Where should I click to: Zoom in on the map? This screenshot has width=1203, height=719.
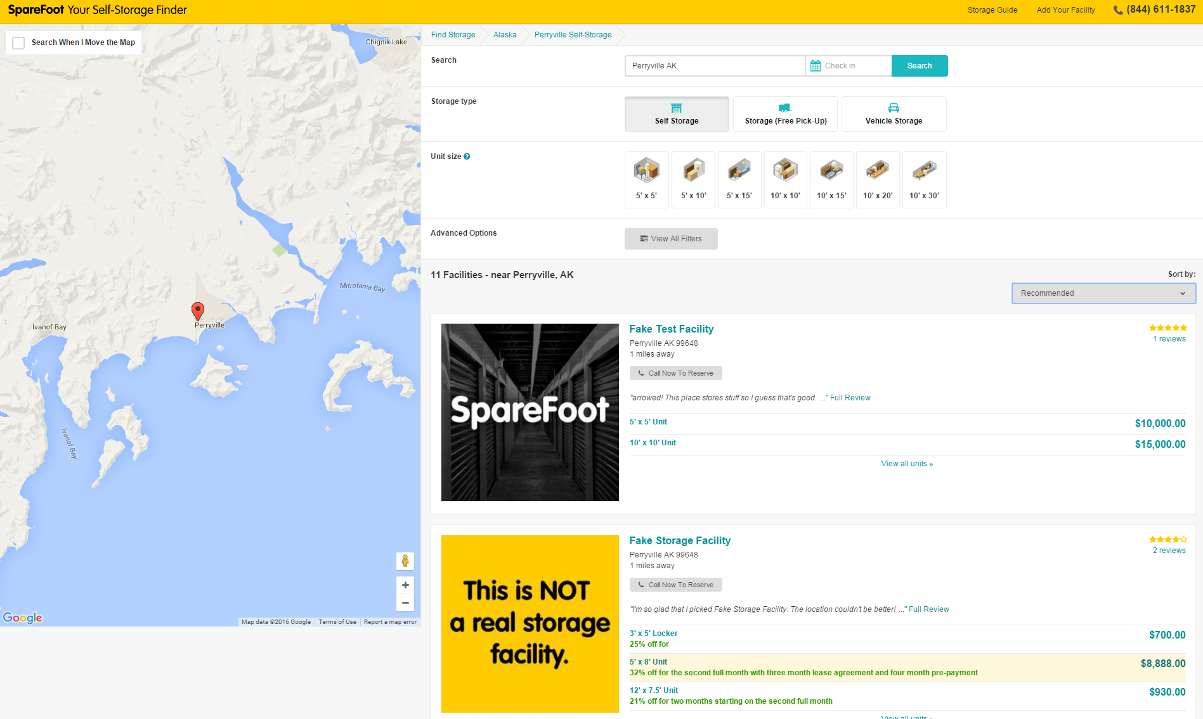coord(405,585)
